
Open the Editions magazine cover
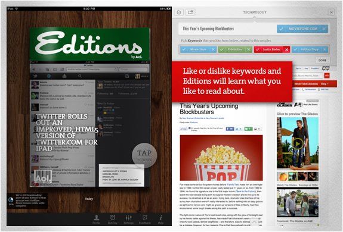point(89,107)
